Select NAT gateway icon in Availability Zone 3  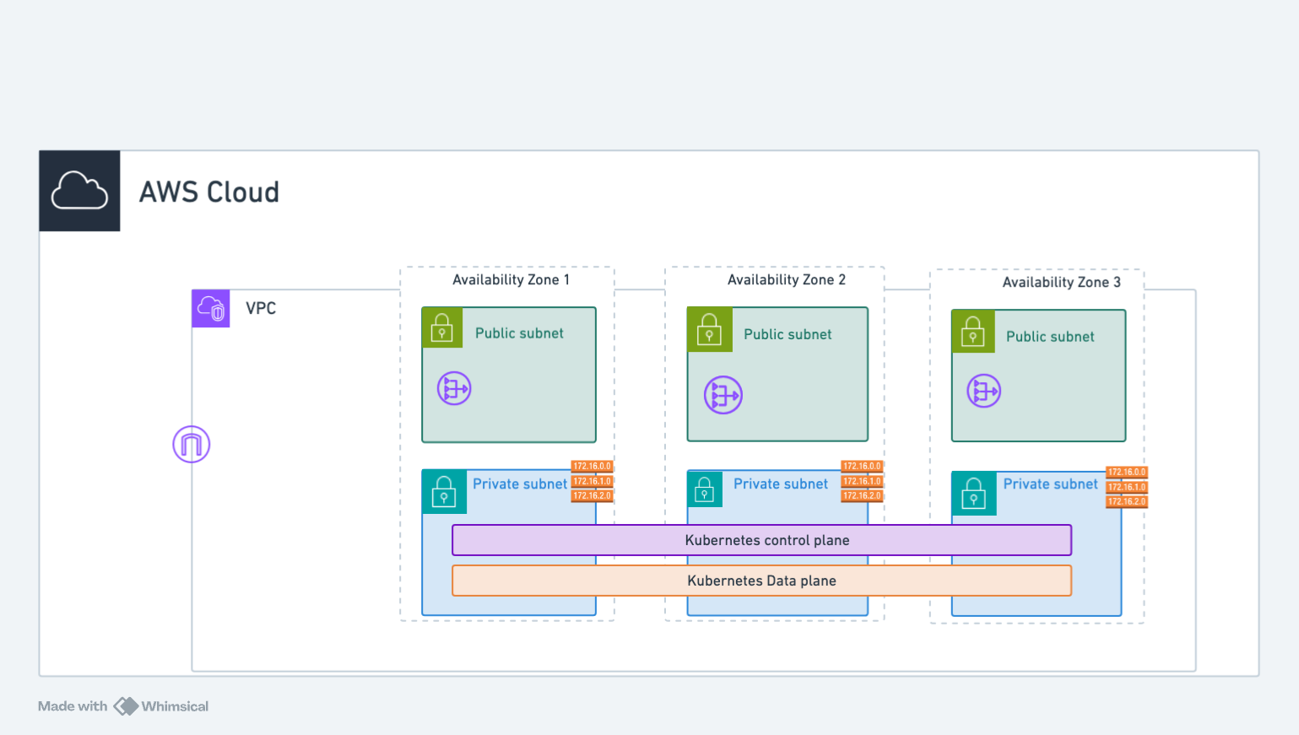(x=984, y=392)
